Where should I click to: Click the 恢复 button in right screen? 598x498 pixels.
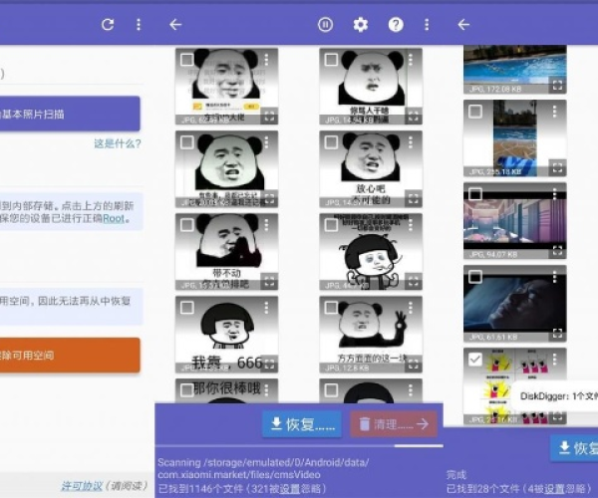click(x=574, y=448)
